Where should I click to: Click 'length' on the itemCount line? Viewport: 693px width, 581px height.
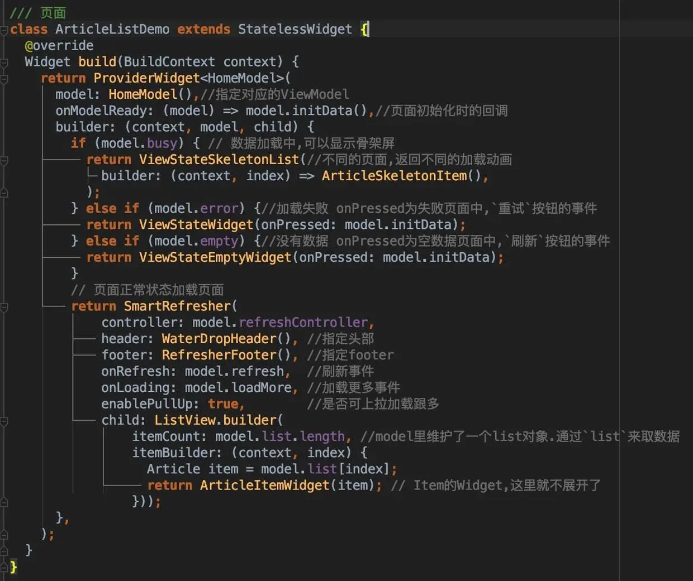point(322,436)
